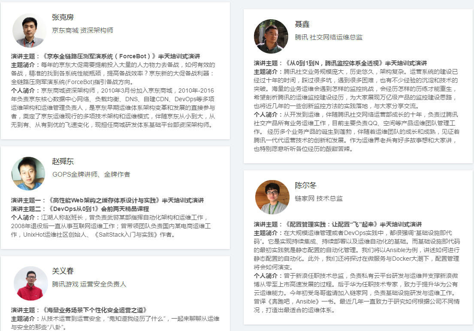
Task: Click talk title 《京东全链路压测军演系统（ForceBot）》
Action: (x=99, y=56)
